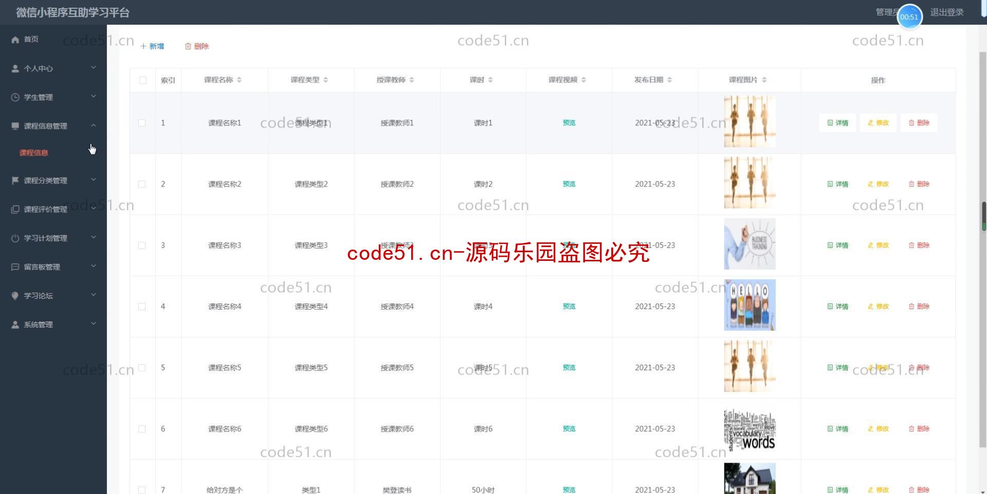Screen dimensions: 987x494
Task: Expand 课程分类管理 chevron
Action: click(x=94, y=179)
